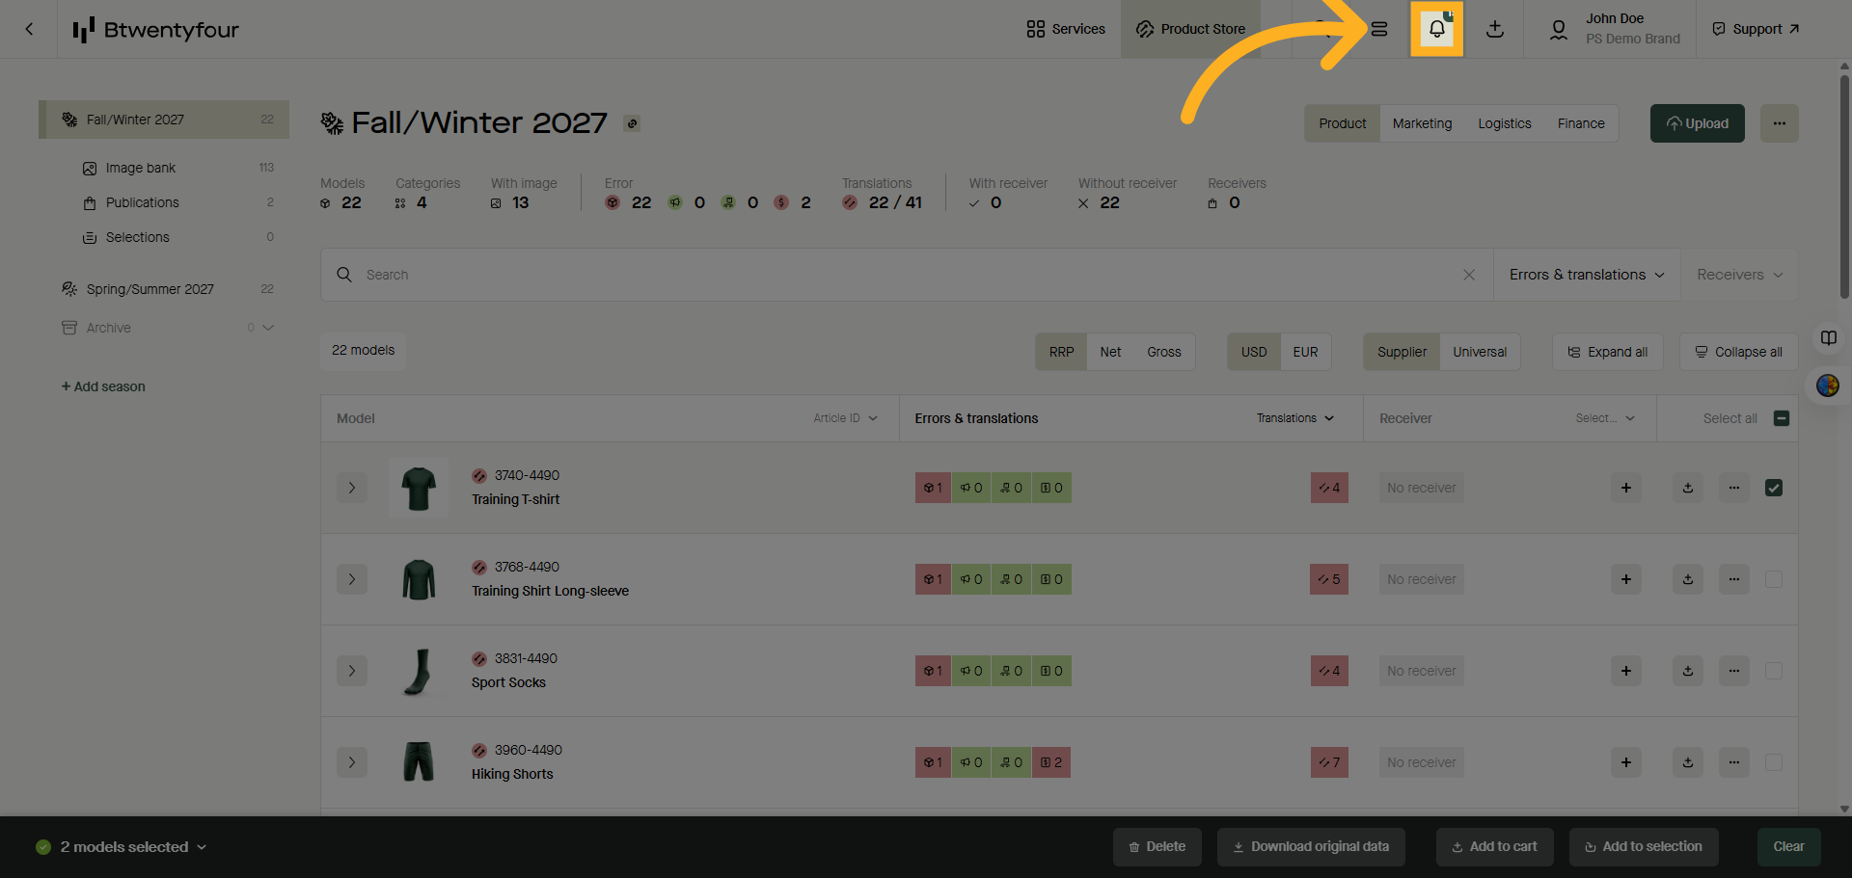
Task: Switch prices to Gross
Action: click(1164, 352)
